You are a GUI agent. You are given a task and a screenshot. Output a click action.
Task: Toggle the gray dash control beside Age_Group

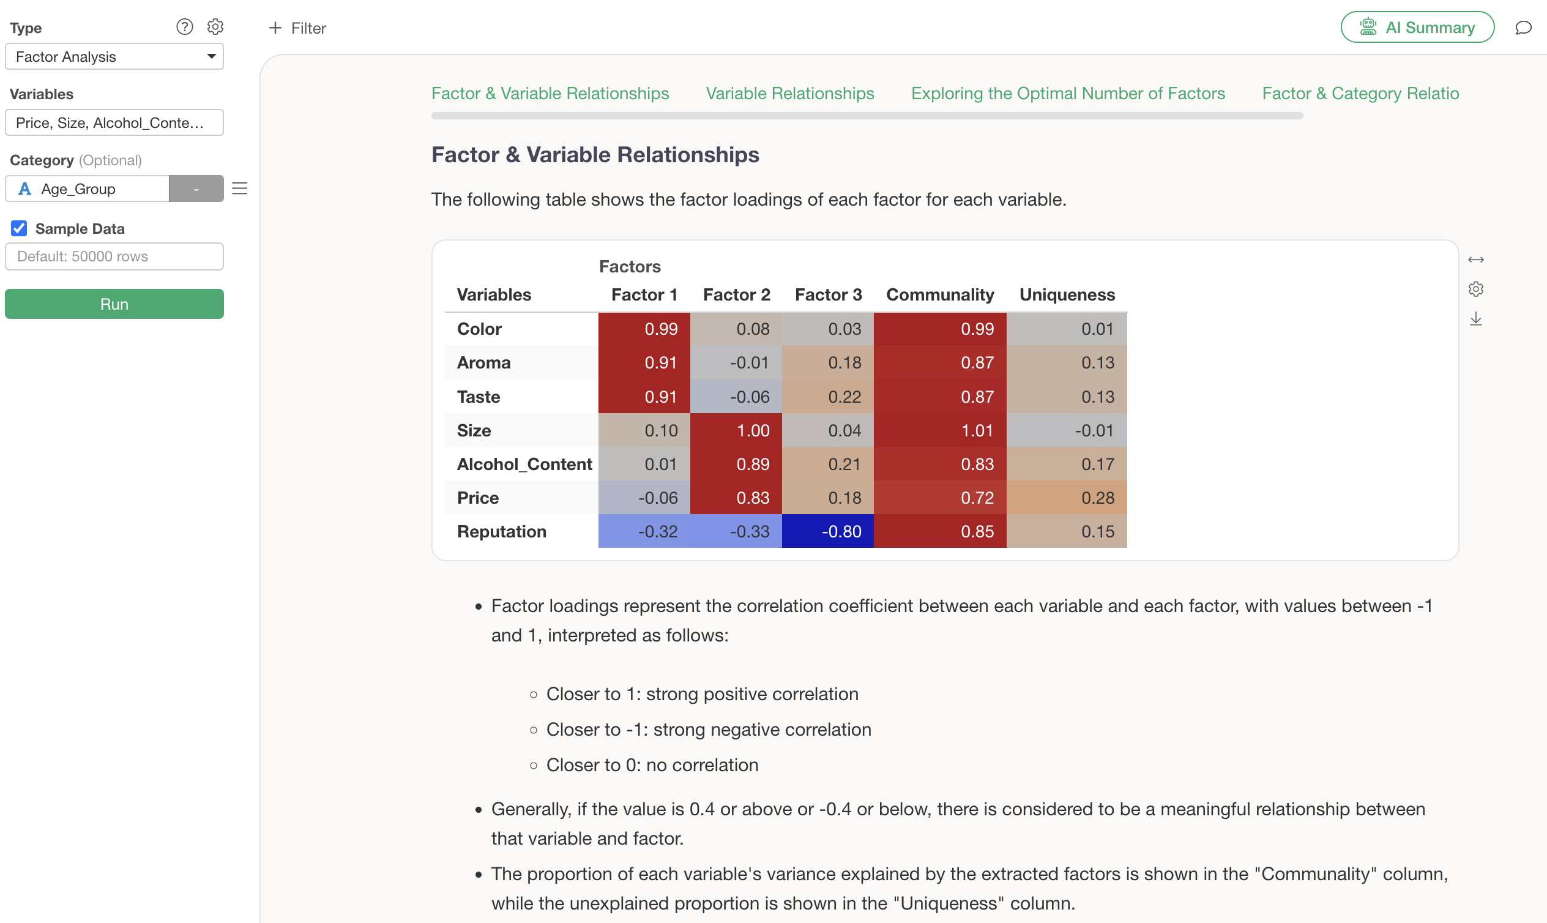(x=196, y=189)
